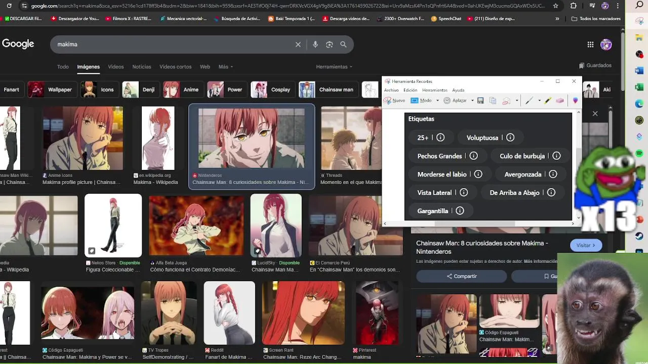The image size is (648, 364).
Task: Switch to the Todo results tab
Action: pyautogui.click(x=63, y=67)
